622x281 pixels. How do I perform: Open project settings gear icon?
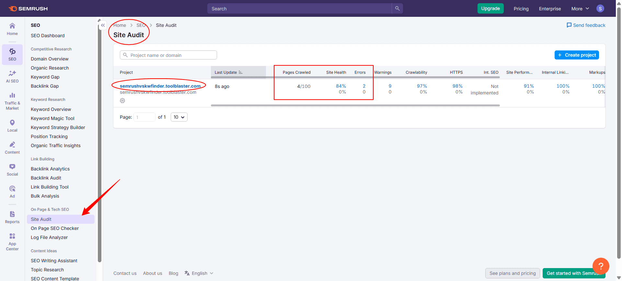[122, 101]
